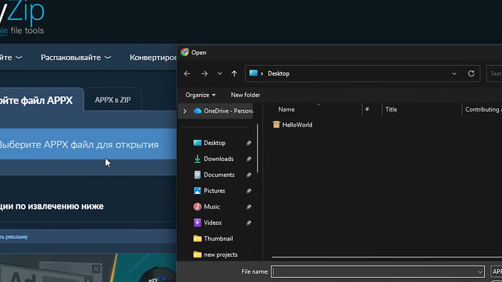Click the ezyZip logo on the webpage

22,17
